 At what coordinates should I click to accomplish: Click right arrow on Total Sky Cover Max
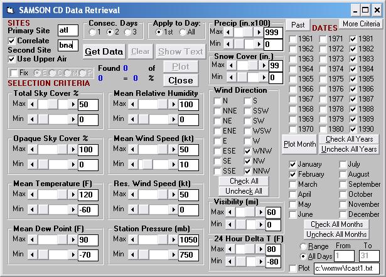73,104
